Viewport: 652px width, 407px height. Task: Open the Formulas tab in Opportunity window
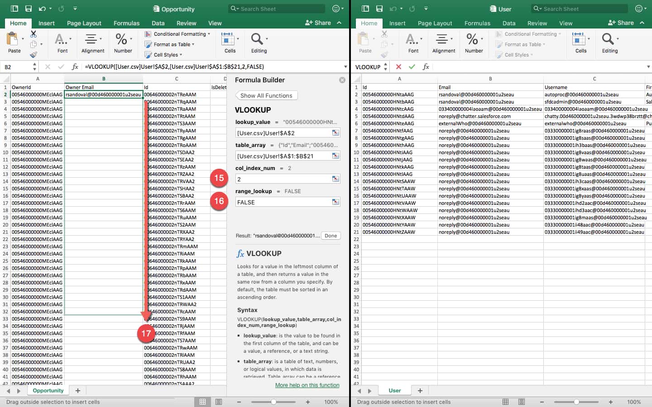126,23
